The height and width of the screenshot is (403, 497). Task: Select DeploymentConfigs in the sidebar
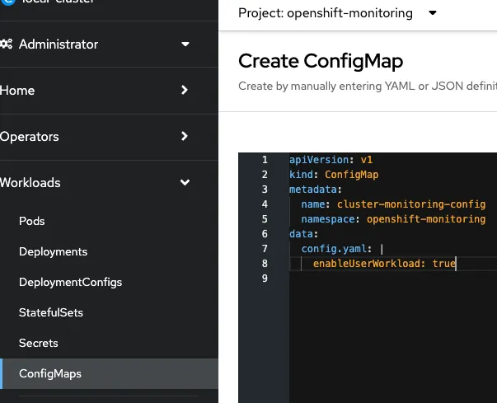click(70, 283)
